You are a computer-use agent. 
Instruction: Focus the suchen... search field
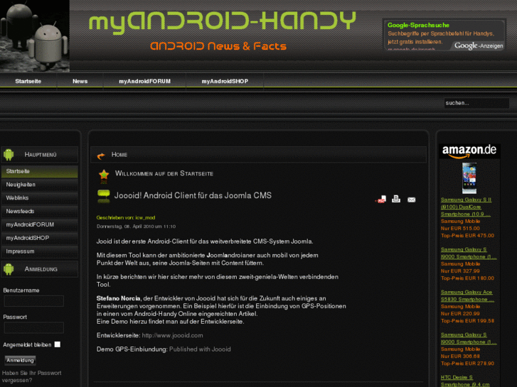(476, 103)
